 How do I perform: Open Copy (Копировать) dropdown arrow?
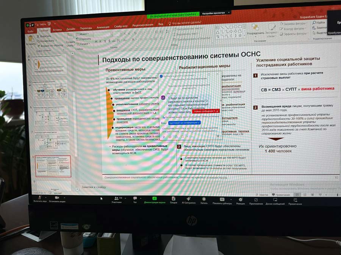(x=56, y=40)
